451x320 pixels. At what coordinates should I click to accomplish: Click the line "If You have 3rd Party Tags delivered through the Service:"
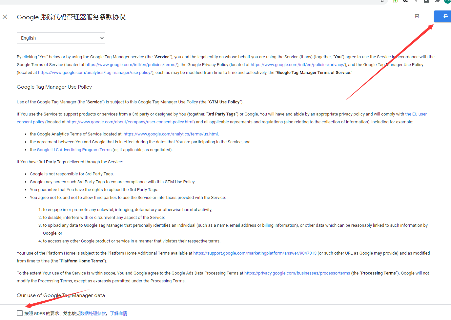(70, 162)
